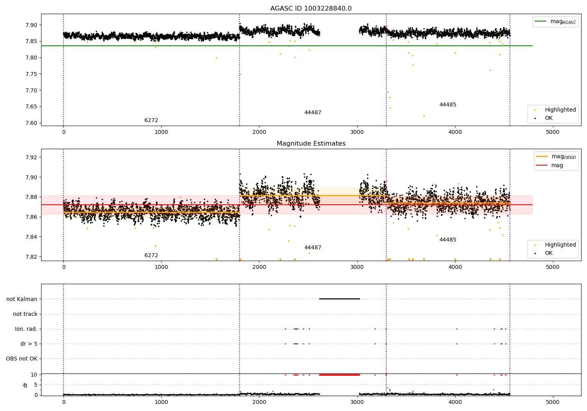Click the "dr > 5" axis label
This screenshot has width=587, height=411.
pos(29,344)
